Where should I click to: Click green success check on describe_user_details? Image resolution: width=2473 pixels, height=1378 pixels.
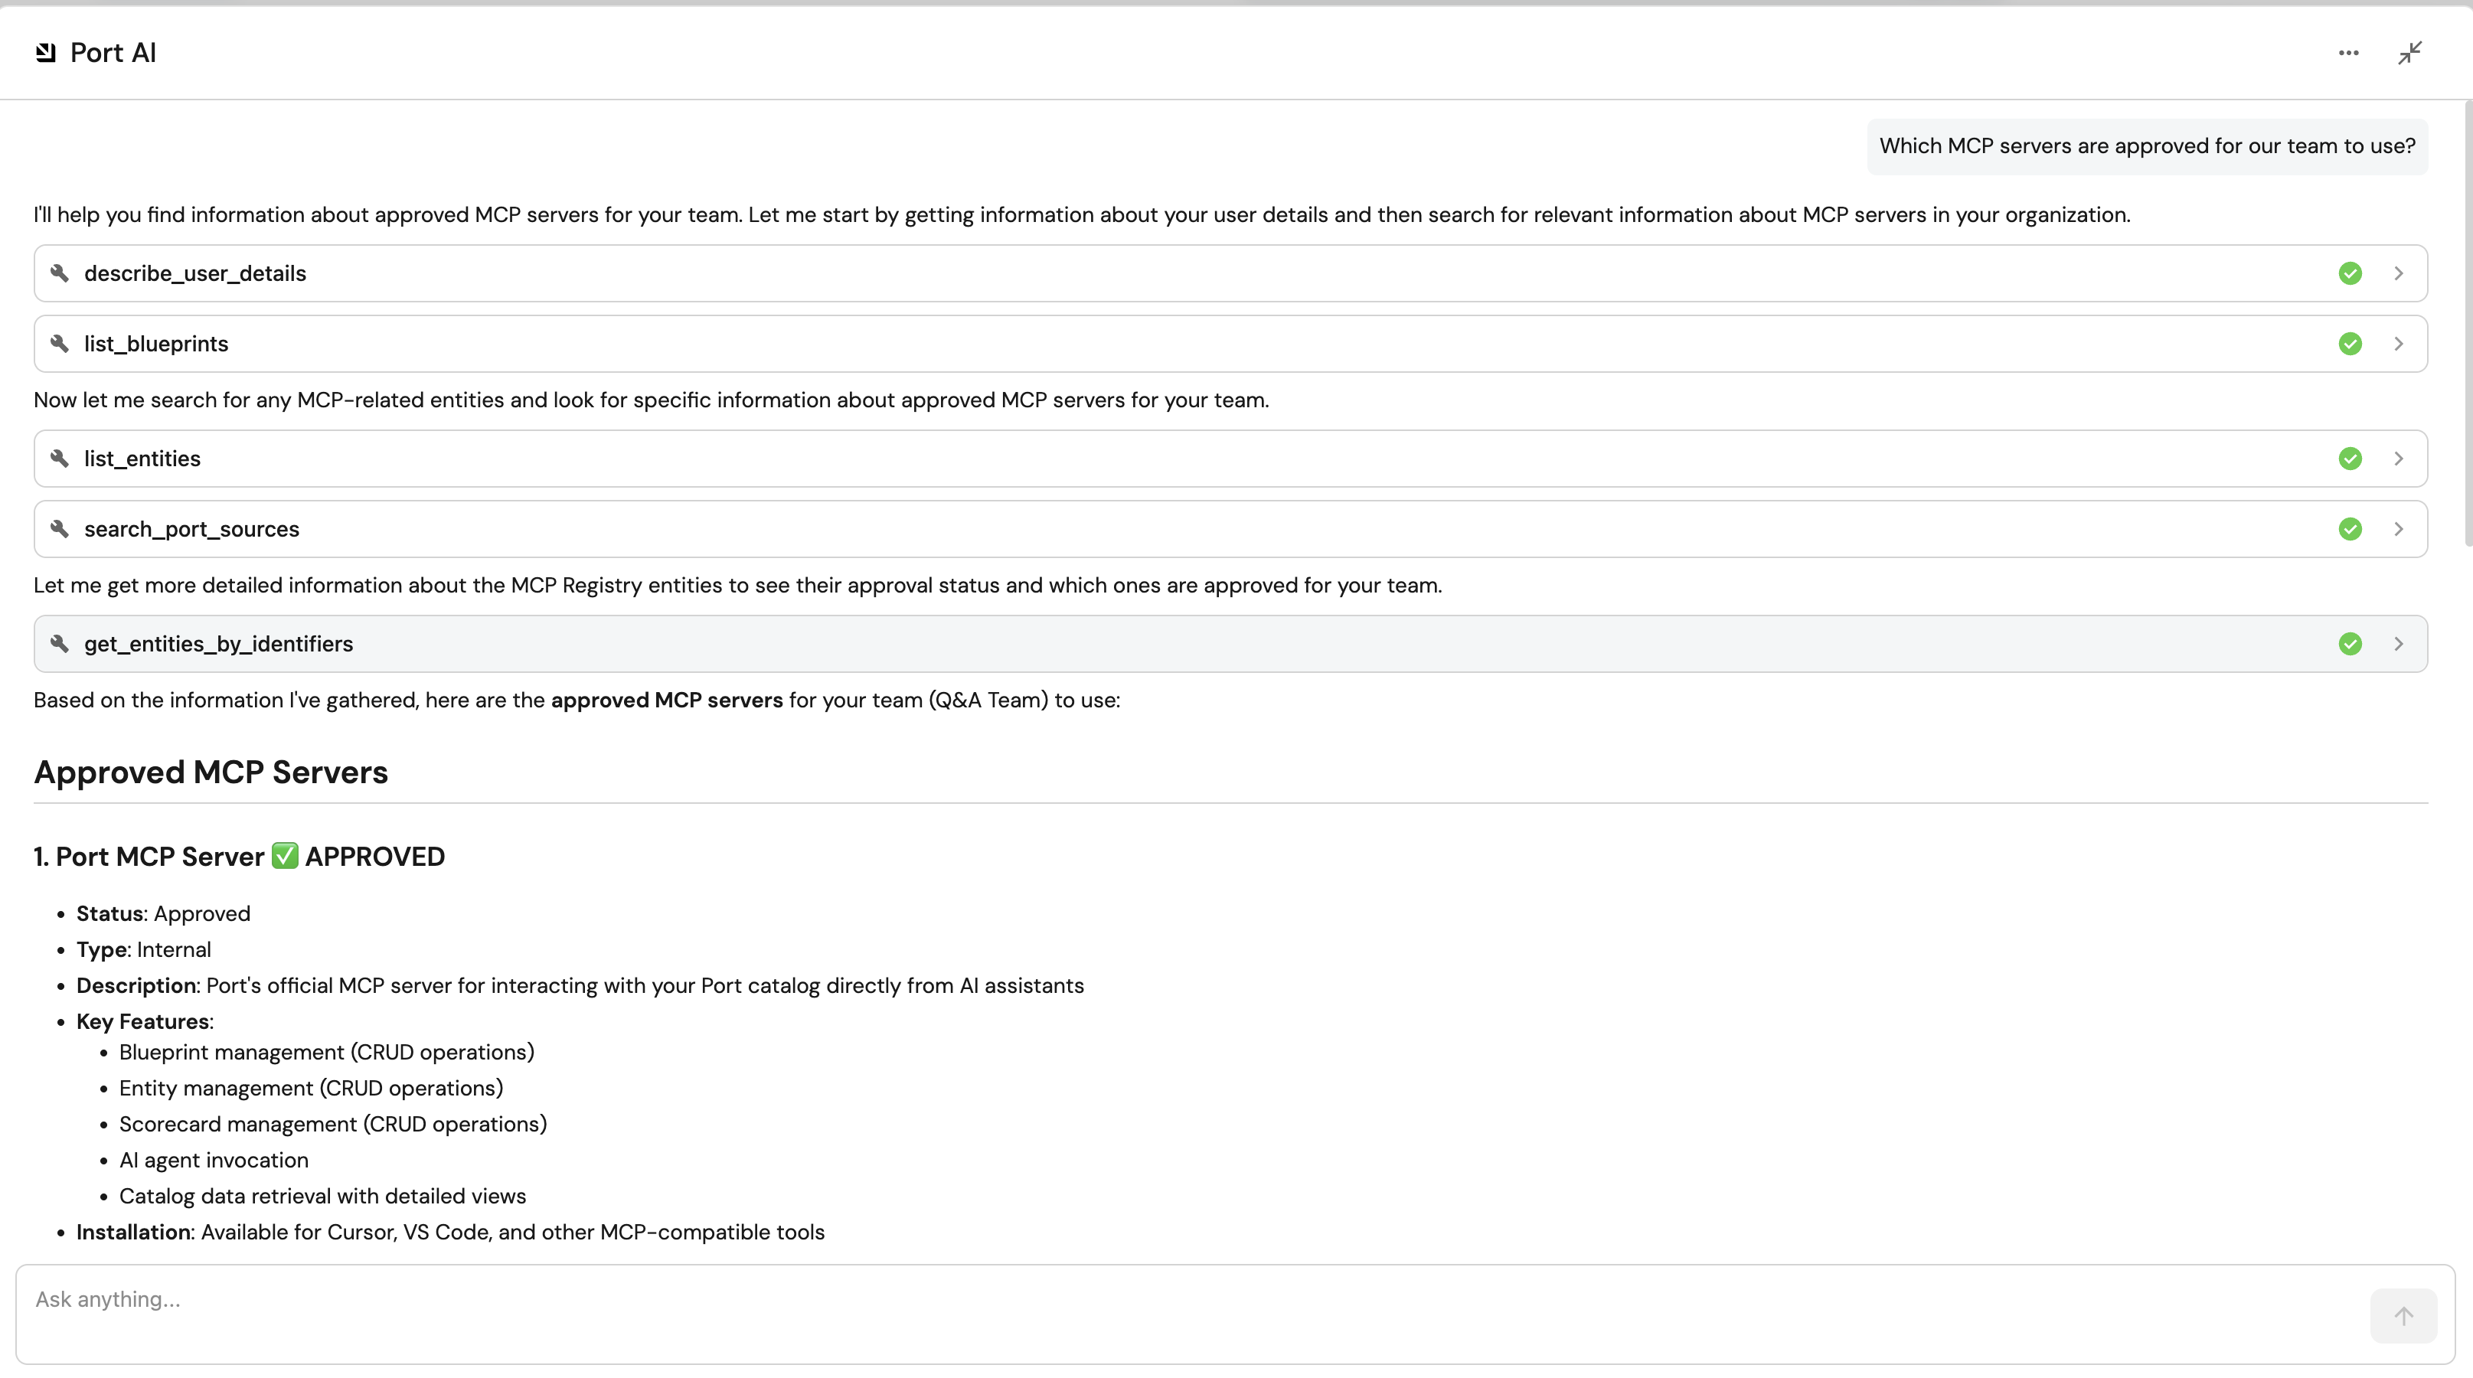[2349, 273]
